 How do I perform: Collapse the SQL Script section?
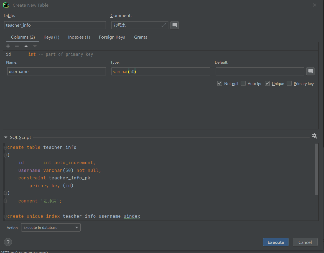tap(6, 137)
